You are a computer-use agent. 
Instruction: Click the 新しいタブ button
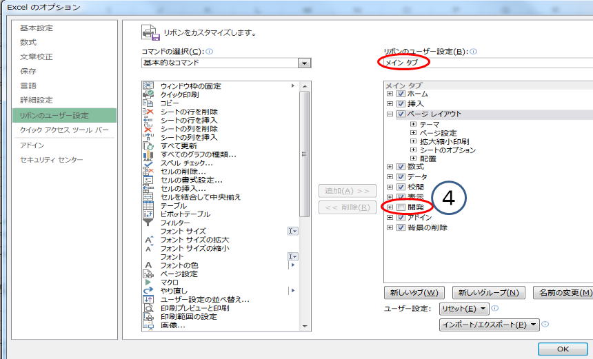point(414,292)
